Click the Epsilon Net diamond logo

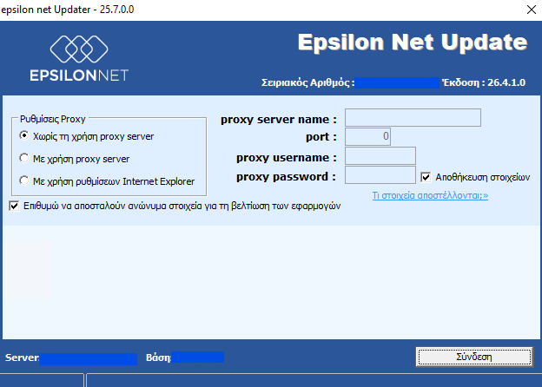point(79,47)
